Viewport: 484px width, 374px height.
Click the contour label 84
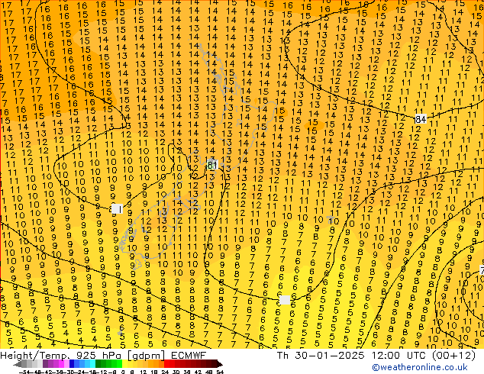[x=421, y=119]
